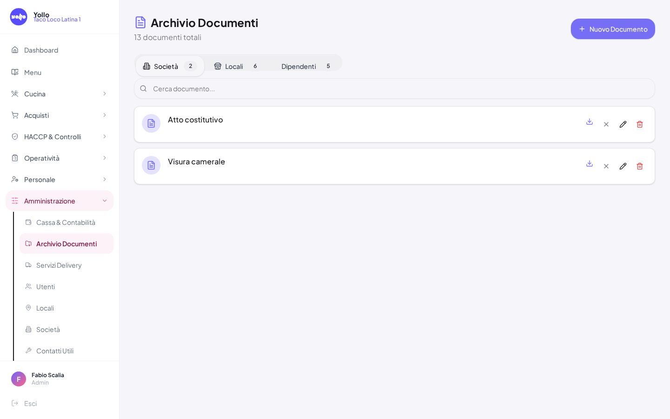Viewport: 670px width, 419px height.
Task: Expand the Operatività section chevron
Action: pyautogui.click(x=105, y=158)
